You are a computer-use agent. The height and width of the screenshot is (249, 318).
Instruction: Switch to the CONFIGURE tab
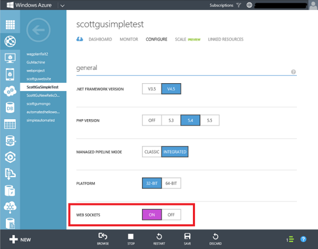[156, 39]
